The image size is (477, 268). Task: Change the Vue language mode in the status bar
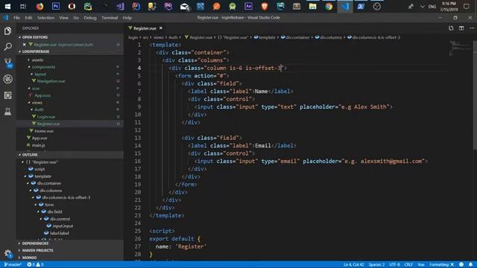pos(420,265)
